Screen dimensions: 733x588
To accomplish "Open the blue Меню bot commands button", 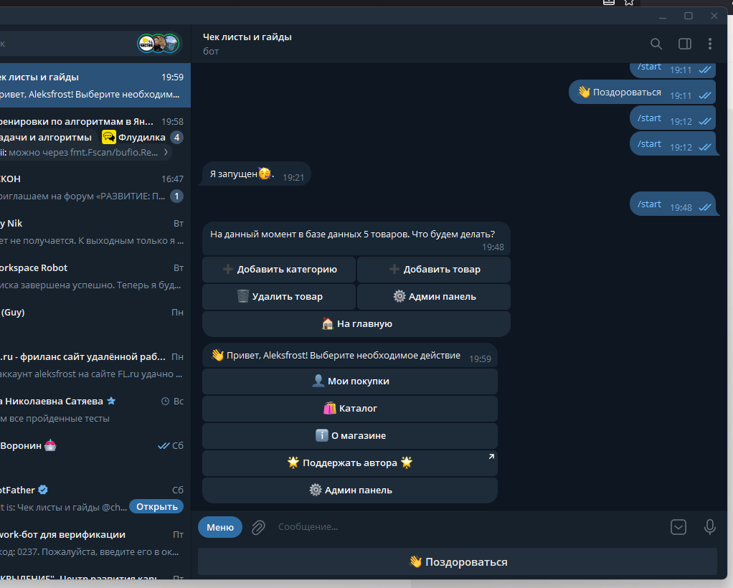I will (220, 527).
